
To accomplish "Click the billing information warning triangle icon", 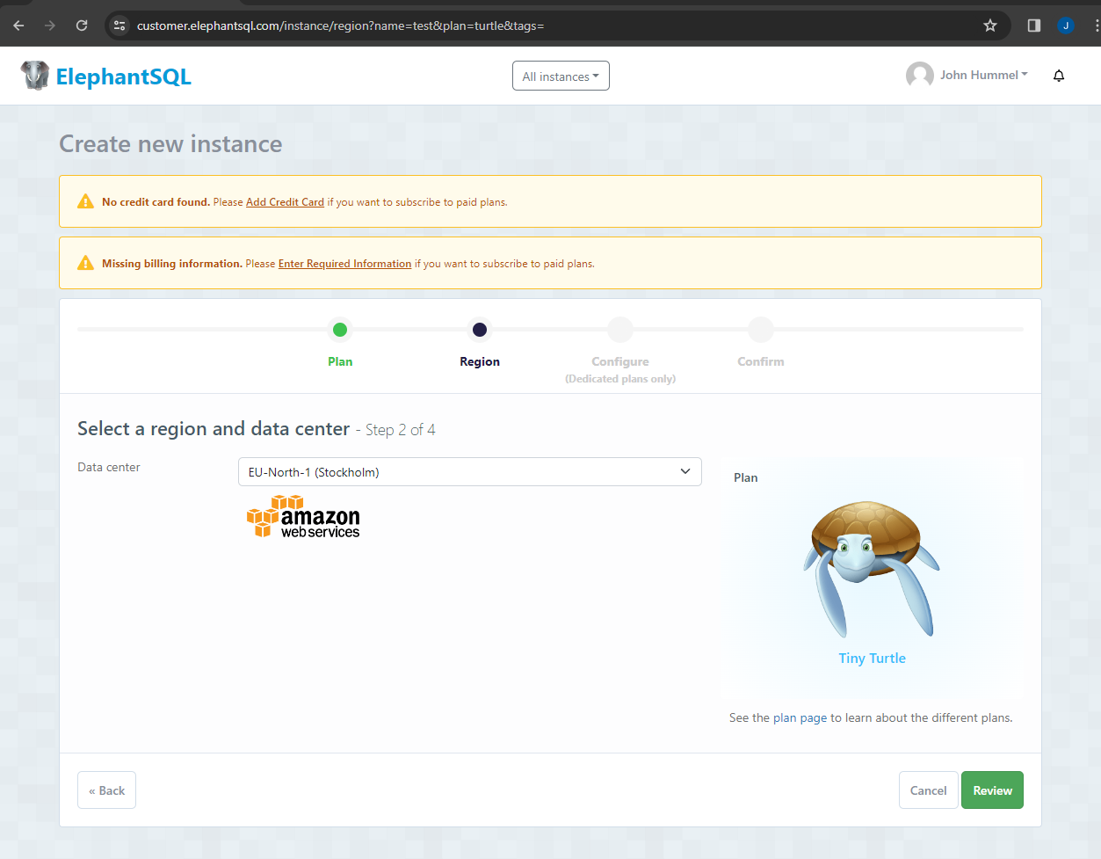I will [85, 263].
